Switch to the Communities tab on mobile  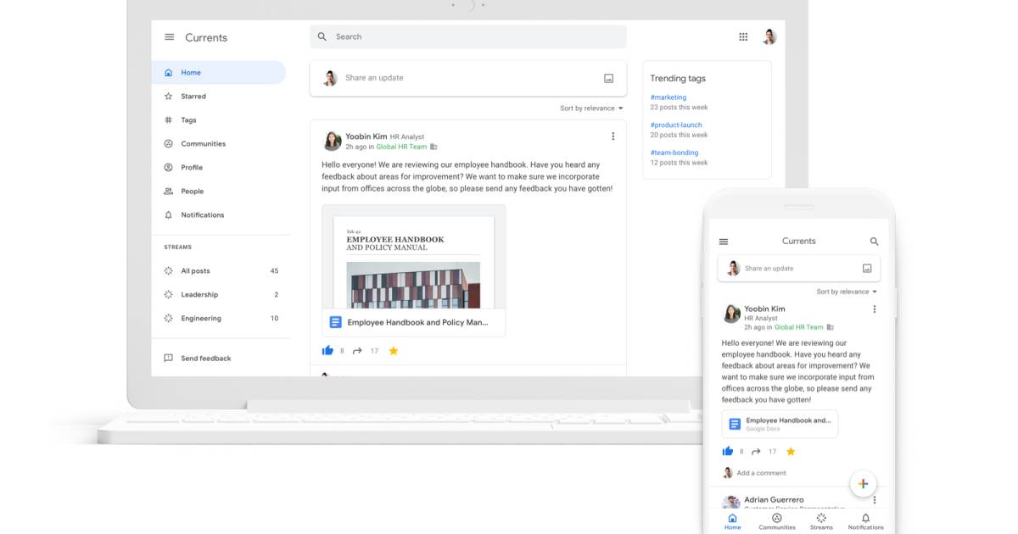pyautogui.click(x=777, y=520)
